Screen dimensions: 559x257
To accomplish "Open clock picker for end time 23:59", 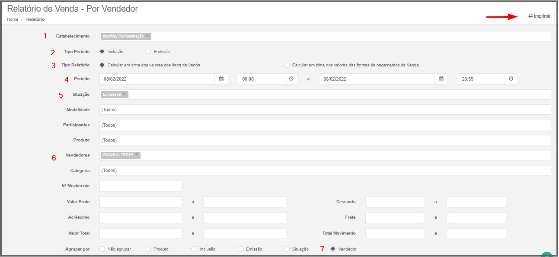I will pos(511,79).
